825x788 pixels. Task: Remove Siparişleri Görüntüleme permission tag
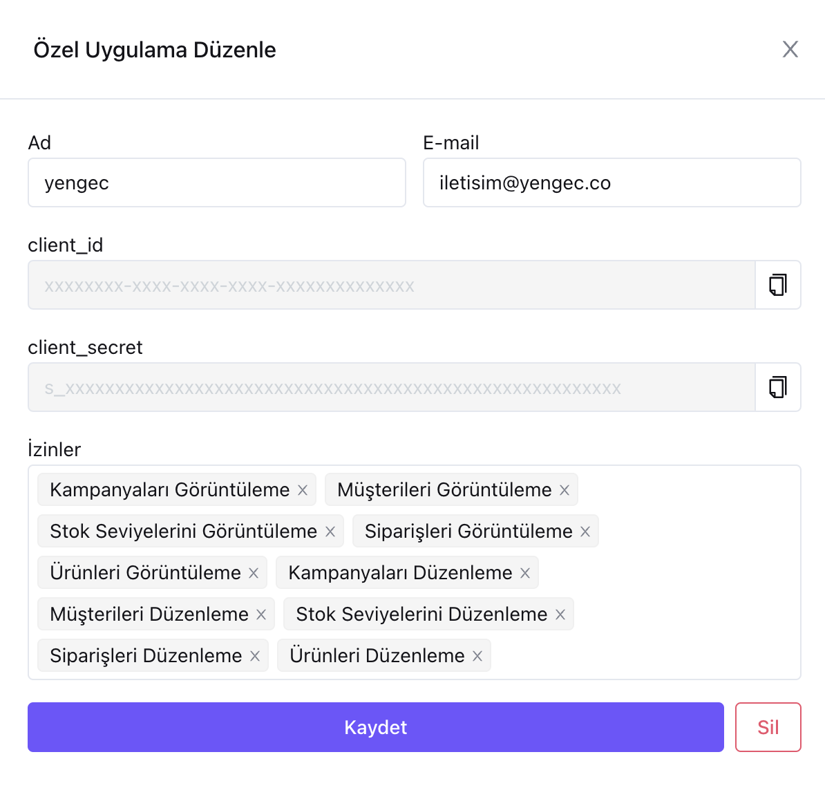(x=585, y=532)
